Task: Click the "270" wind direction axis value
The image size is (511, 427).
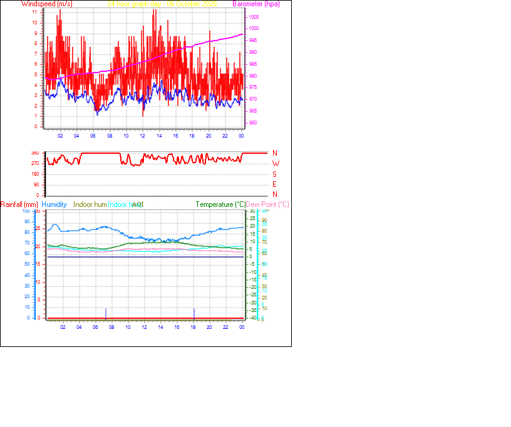Action: (x=35, y=163)
